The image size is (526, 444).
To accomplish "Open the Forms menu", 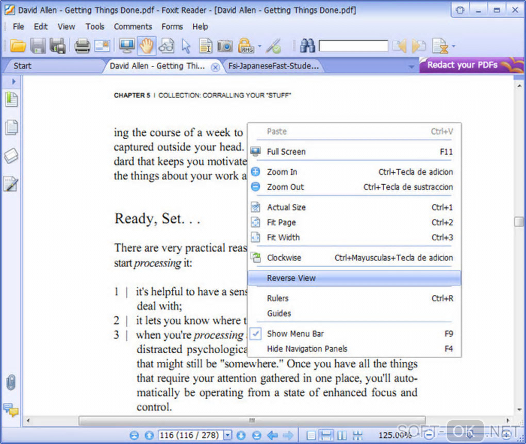I will click(172, 26).
